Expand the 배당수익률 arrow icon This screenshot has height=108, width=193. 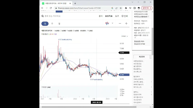pos(135,37)
